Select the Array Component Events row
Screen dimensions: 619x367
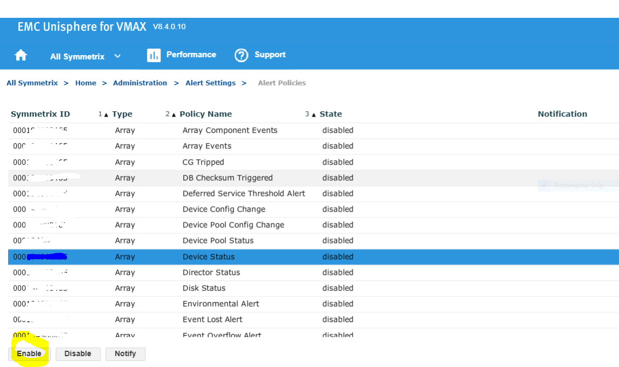click(230, 131)
